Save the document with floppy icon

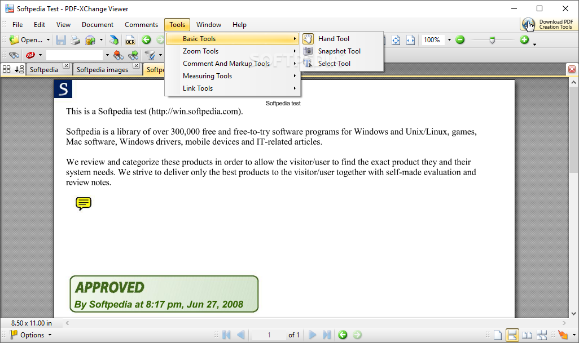[x=61, y=40]
